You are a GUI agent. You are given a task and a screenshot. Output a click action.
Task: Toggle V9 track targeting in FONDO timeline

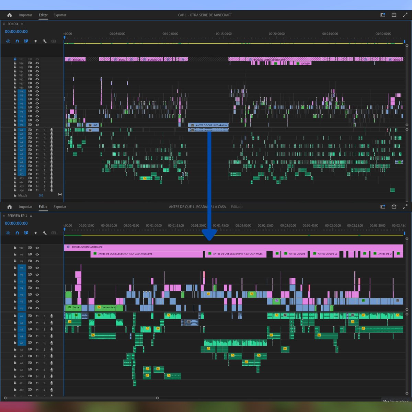21,92
